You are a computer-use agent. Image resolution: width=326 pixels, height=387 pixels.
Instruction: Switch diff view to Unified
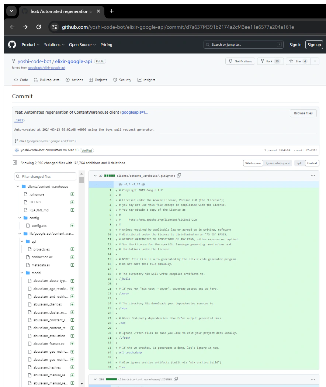(x=312, y=163)
